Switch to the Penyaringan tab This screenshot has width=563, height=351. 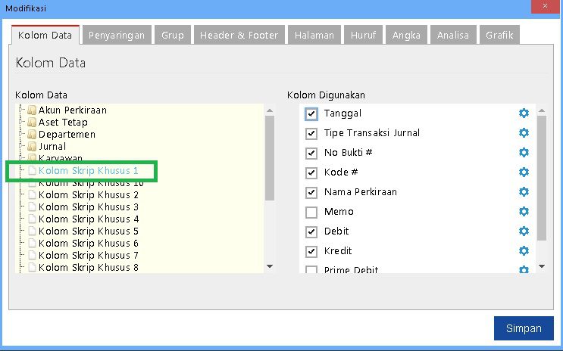[x=117, y=35]
